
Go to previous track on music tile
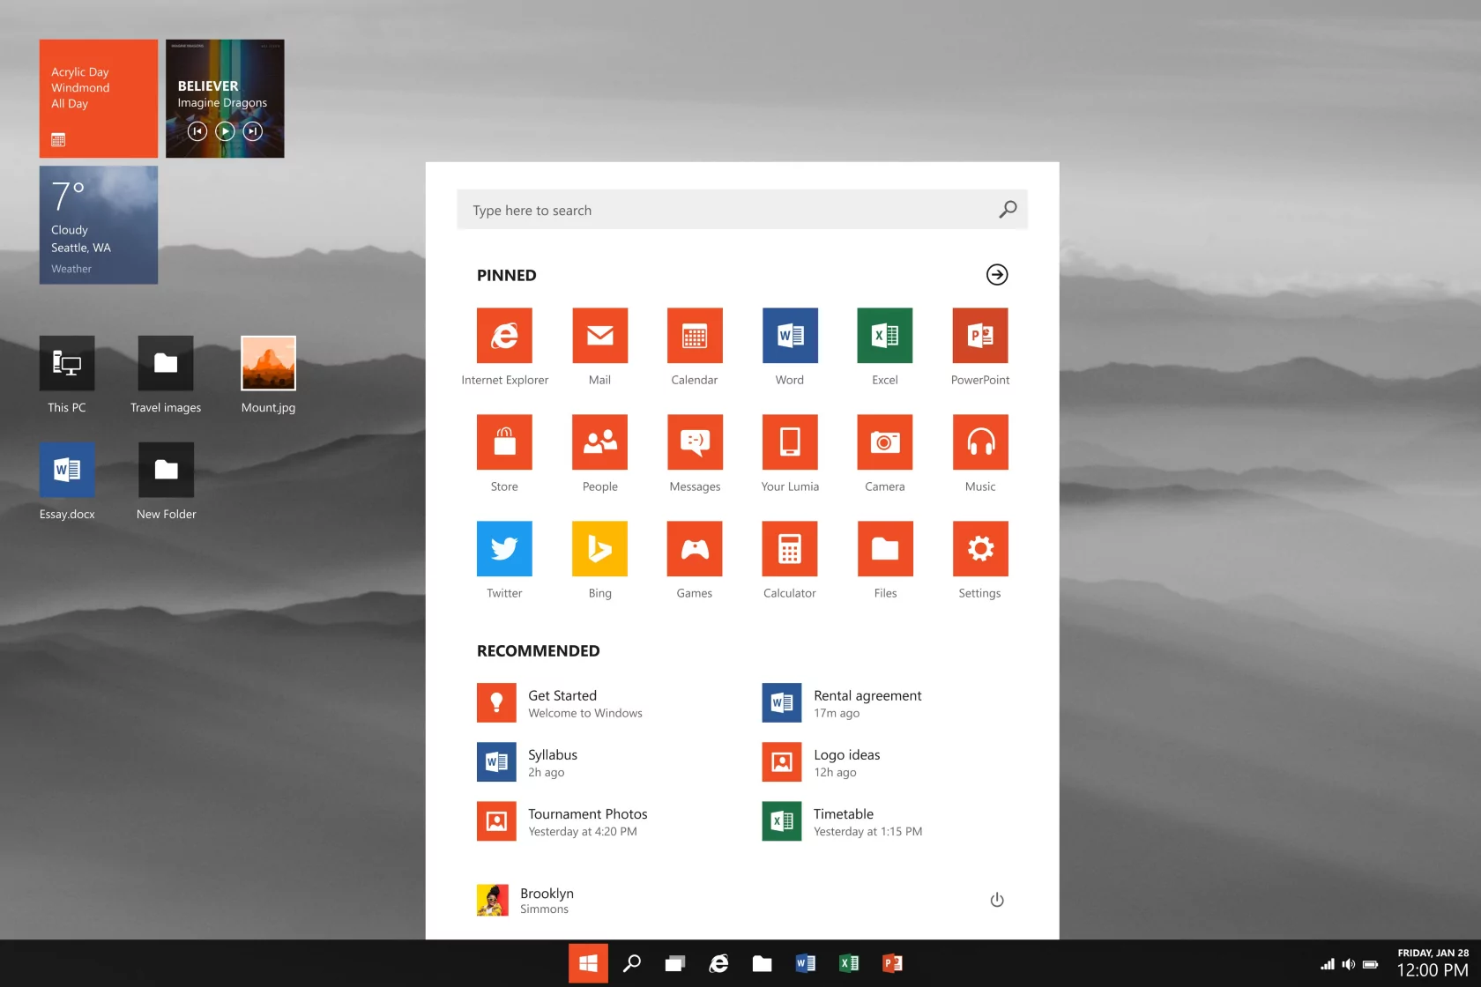tap(197, 131)
